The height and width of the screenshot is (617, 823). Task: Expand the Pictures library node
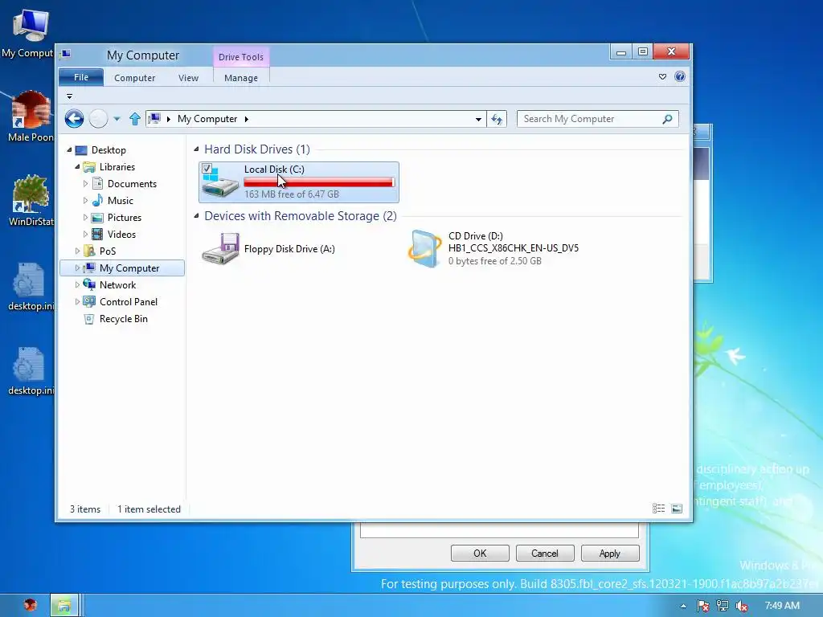click(x=85, y=217)
